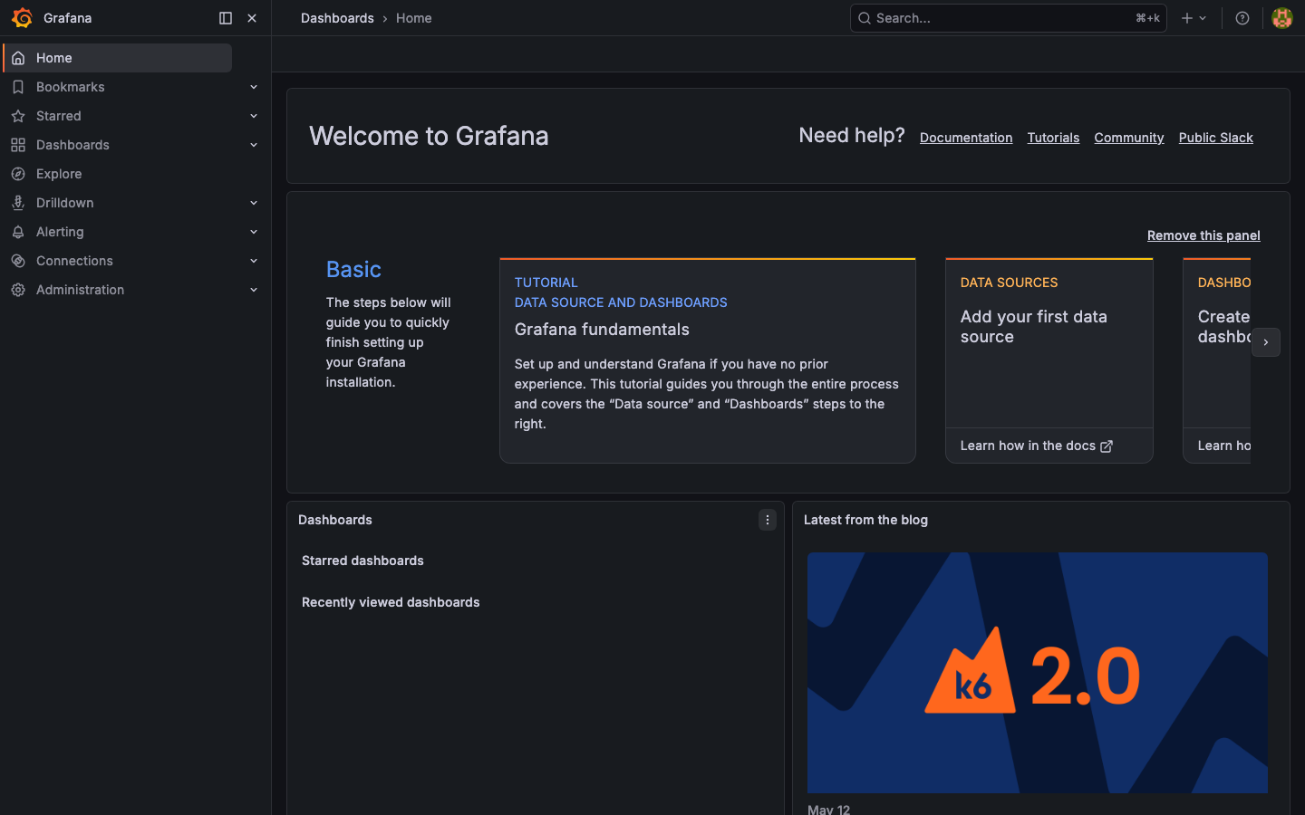
Task: Open Alerting menu item
Action: [x=60, y=232]
